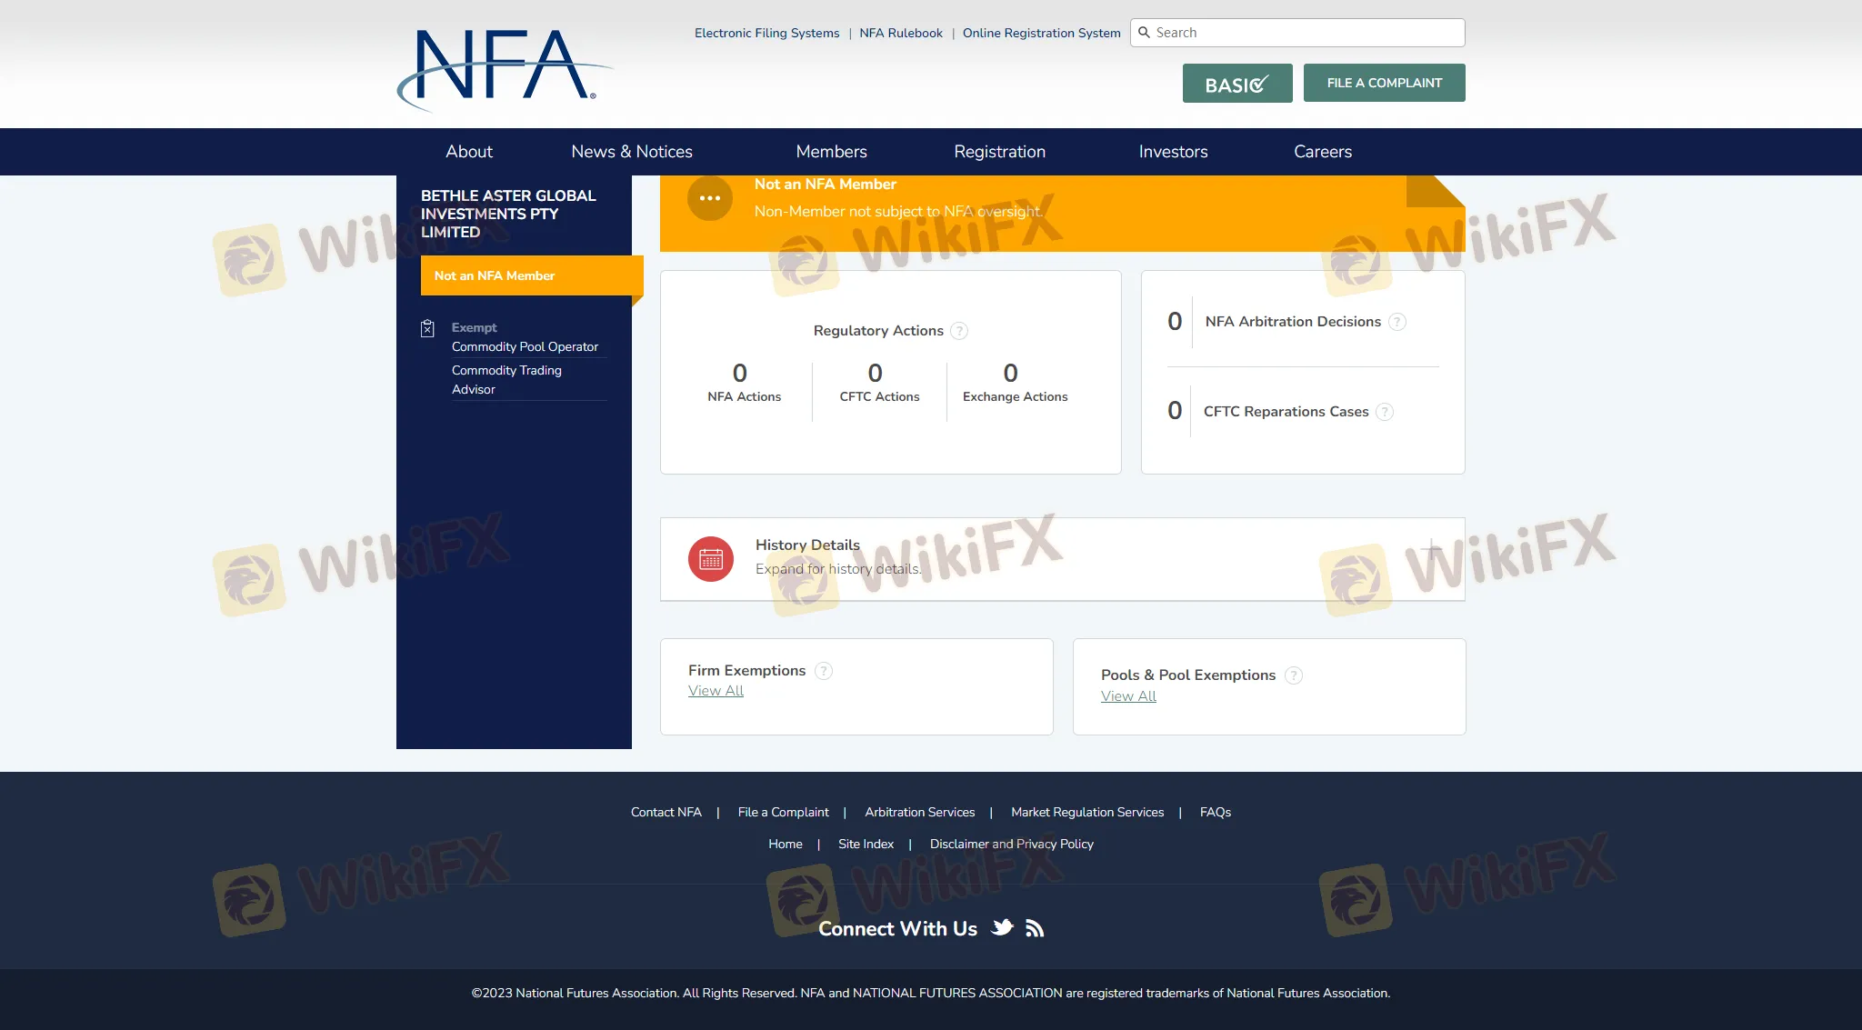Select Not an NFA Member sidebar tab
Viewport: 1862px width, 1030px height.
pyautogui.click(x=532, y=275)
